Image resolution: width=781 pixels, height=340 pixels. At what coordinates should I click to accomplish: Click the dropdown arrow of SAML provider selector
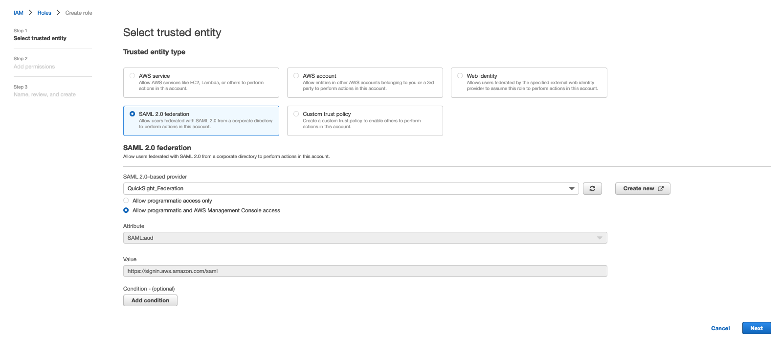point(572,188)
